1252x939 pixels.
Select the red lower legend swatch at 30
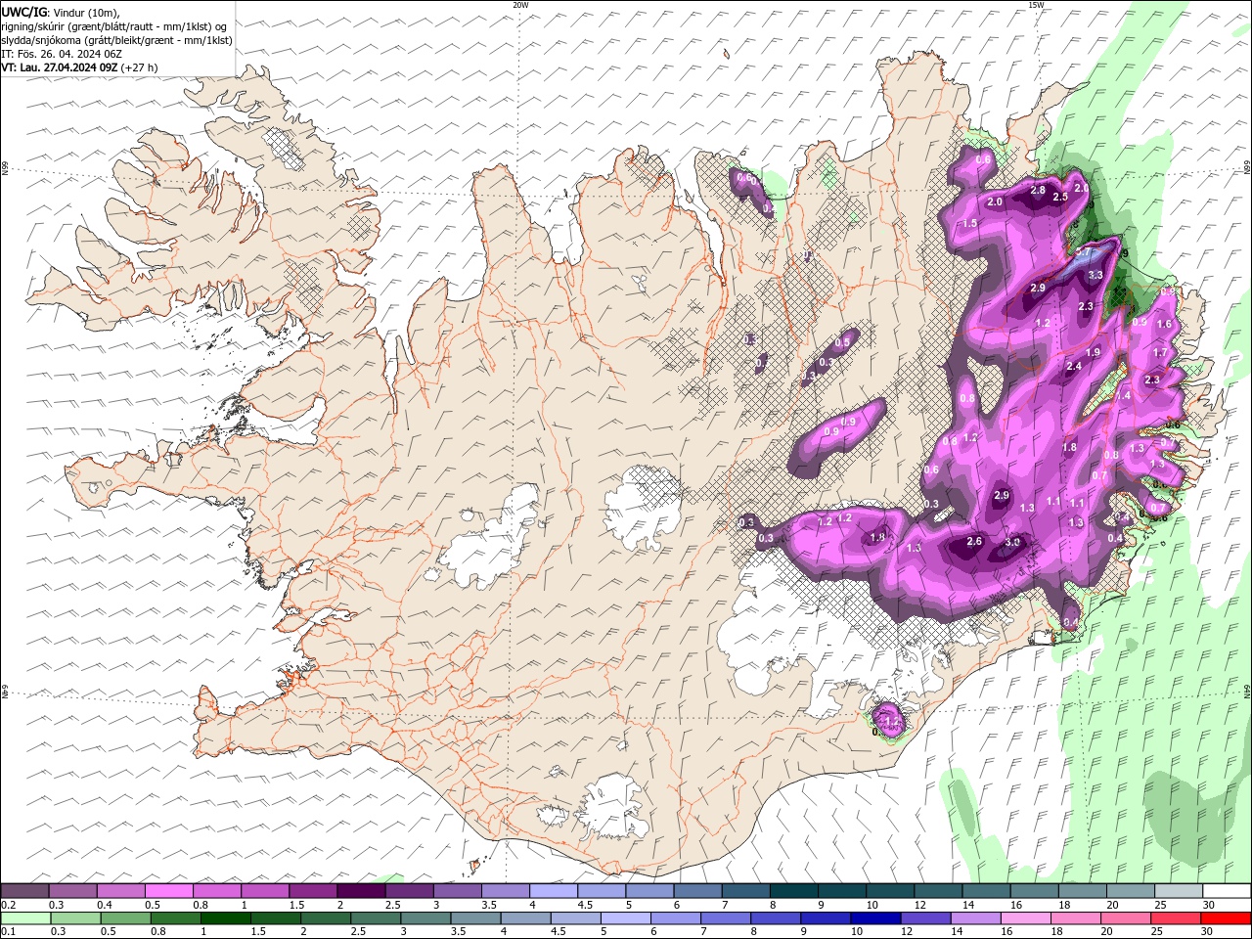(x=1225, y=918)
